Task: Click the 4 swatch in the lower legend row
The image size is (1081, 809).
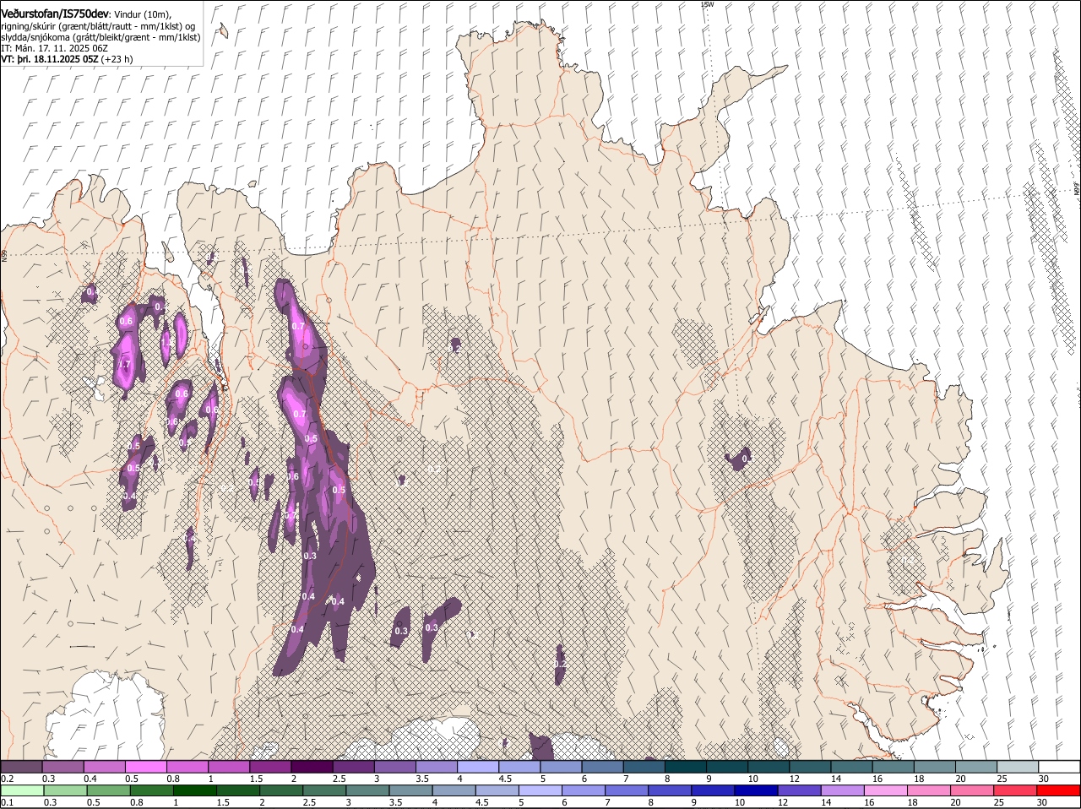Action: [454, 790]
